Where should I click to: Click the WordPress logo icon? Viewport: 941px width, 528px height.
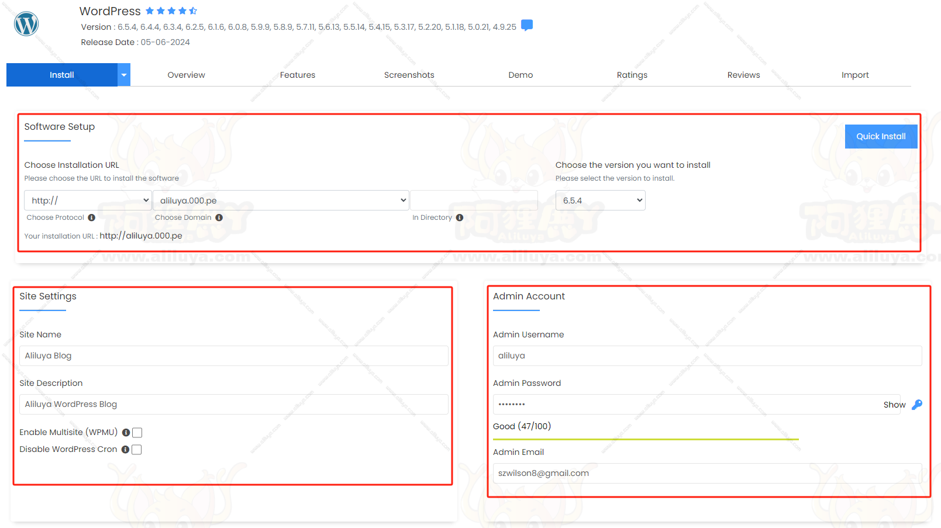click(26, 24)
